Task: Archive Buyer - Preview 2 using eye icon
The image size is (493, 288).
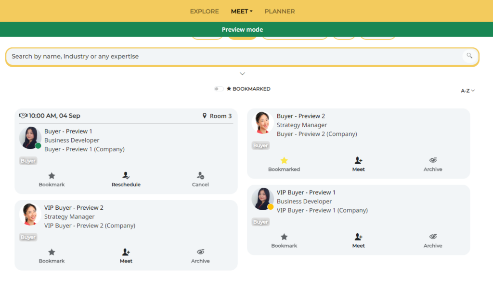Action: coord(433,161)
